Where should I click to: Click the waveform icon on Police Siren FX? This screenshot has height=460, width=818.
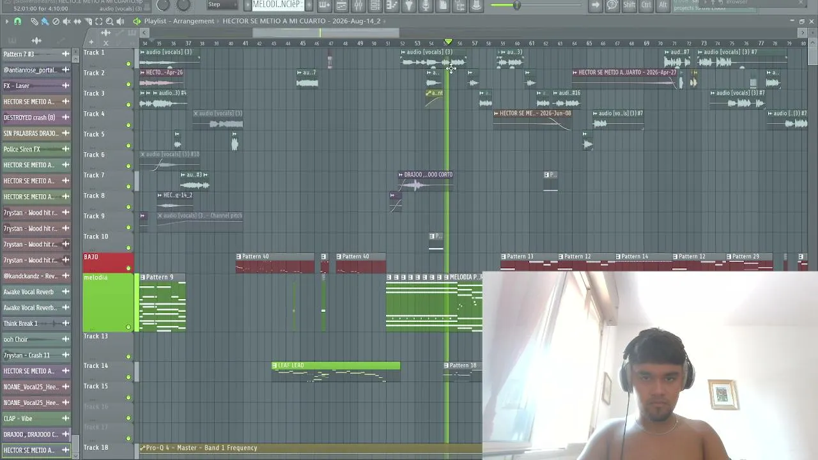65,149
